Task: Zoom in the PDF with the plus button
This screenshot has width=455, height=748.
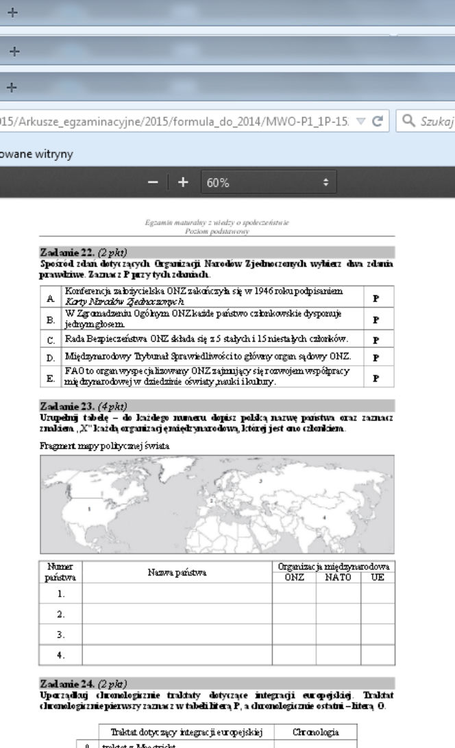Action: pyautogui.click(x=183, y=182)
